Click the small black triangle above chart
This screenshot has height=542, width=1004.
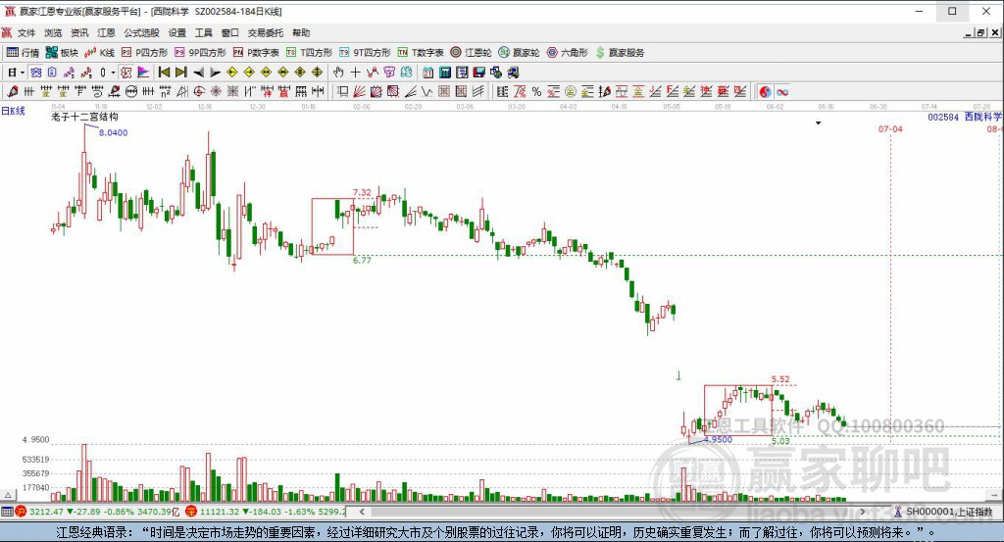(x=819, y=123)
